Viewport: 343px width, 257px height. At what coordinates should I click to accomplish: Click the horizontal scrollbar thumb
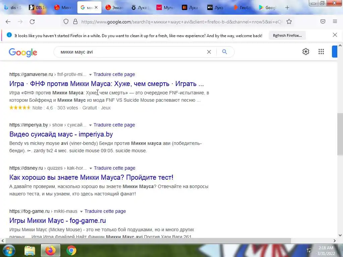[x=148, y=241]
